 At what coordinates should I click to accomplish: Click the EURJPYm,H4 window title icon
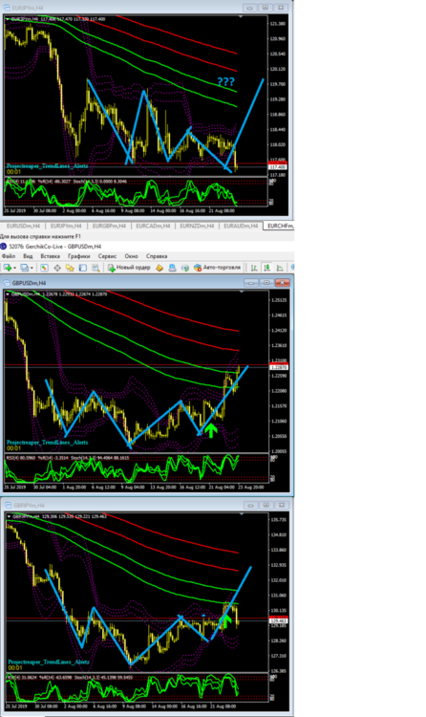point(7,8)
